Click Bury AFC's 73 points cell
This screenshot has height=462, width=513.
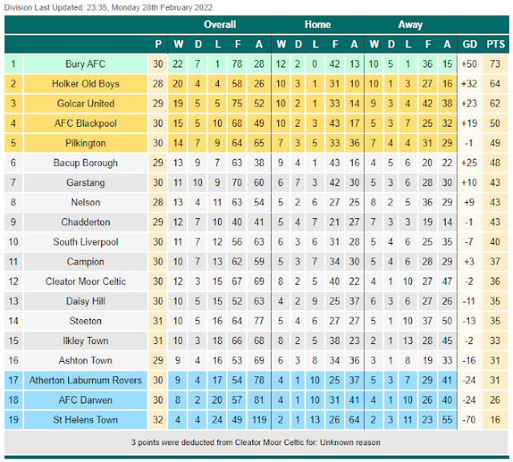point(495,64)
